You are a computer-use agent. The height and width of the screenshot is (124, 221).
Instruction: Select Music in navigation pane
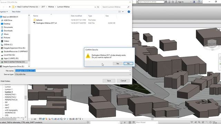point(6,34)
